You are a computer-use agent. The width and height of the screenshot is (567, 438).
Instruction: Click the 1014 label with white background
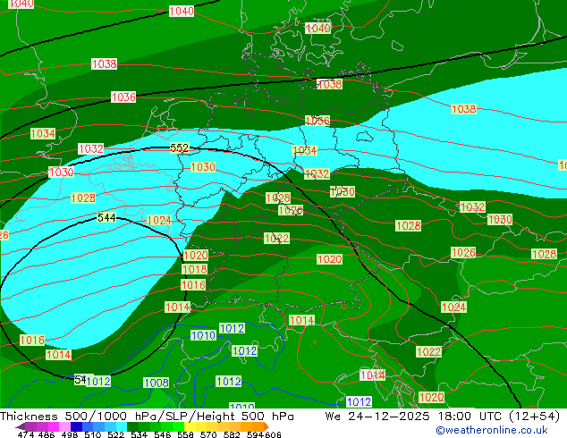click(372, 375)
